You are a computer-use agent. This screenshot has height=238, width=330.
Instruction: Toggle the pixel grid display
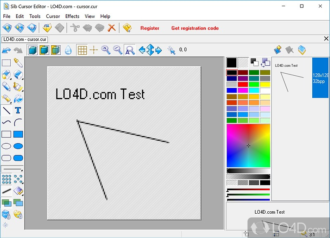coord(82,50)
